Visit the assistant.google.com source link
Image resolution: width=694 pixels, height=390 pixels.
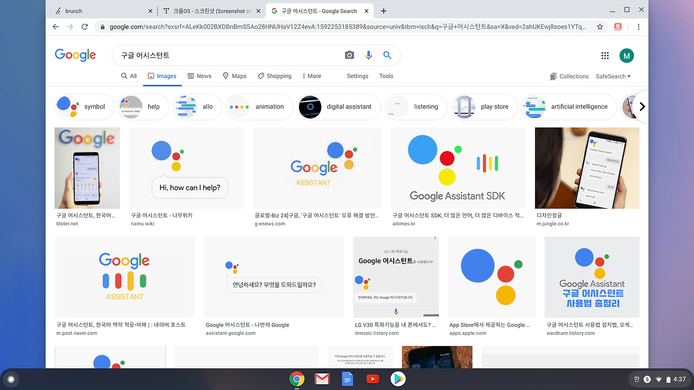tap(230, 333)
